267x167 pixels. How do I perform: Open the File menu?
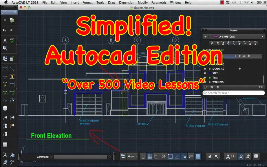point(45,3)
